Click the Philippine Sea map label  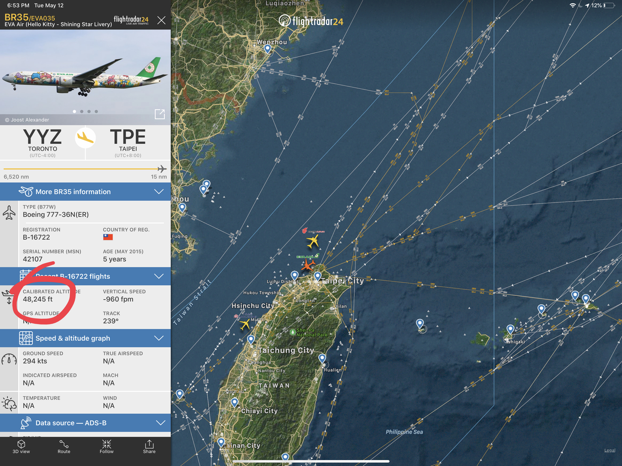coord(404,432)
